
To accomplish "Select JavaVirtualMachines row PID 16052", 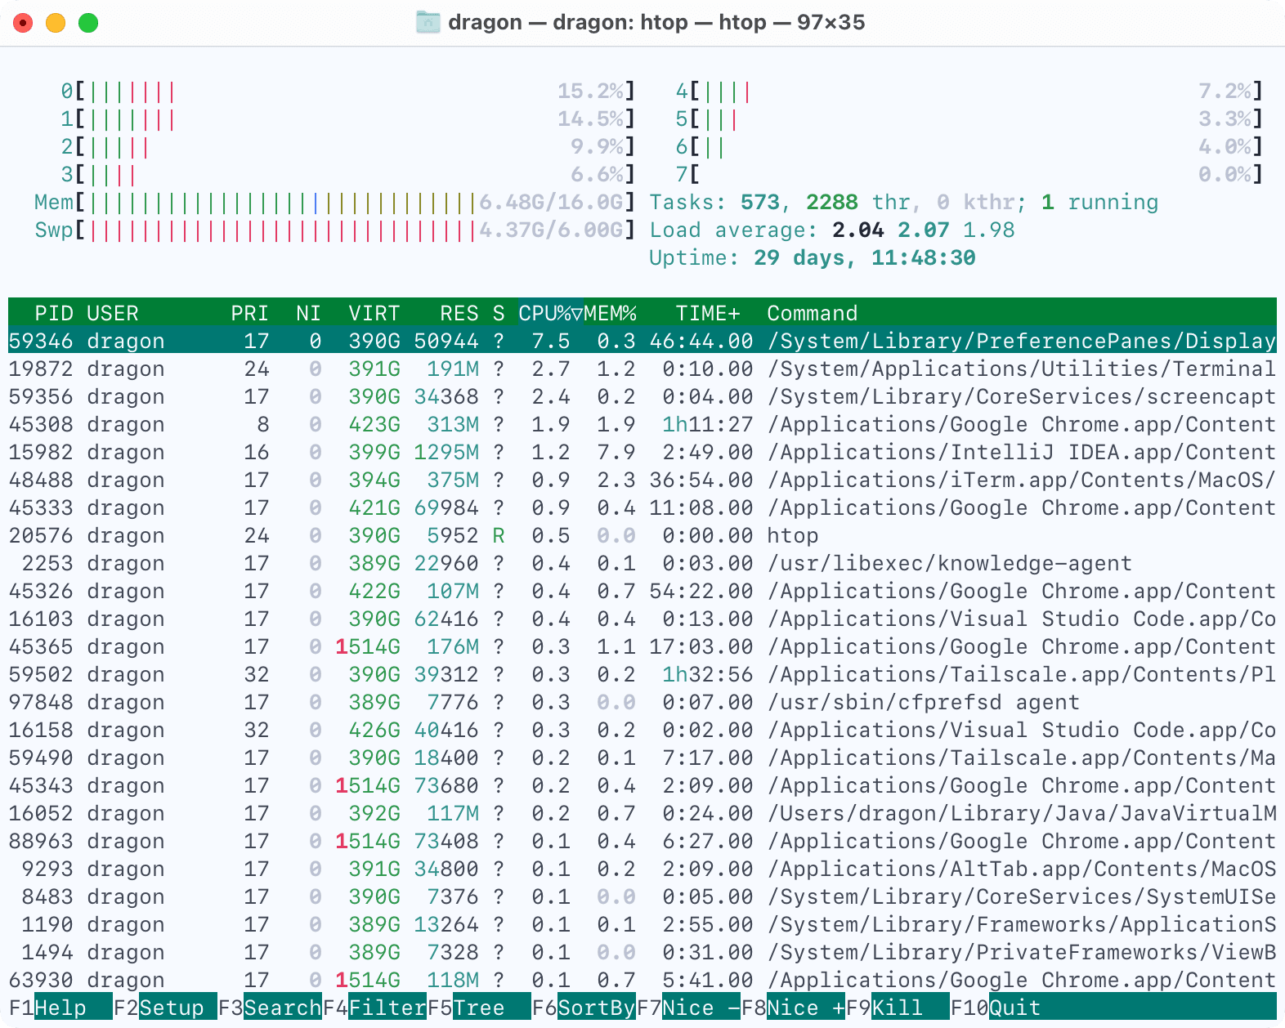I will 642,813.
